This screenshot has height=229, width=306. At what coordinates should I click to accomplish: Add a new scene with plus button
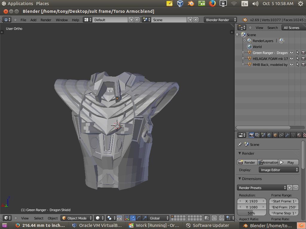tap(190, 20)
